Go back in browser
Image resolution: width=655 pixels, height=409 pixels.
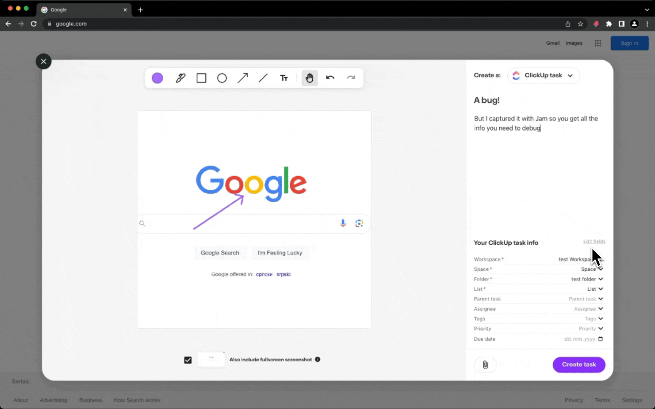pyautogui.click(x=8, y=24)
